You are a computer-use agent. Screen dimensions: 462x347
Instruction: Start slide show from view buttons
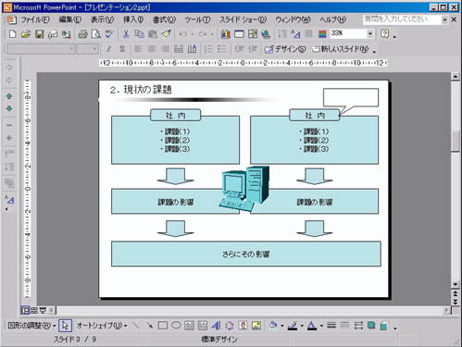(x=43, y=310)
